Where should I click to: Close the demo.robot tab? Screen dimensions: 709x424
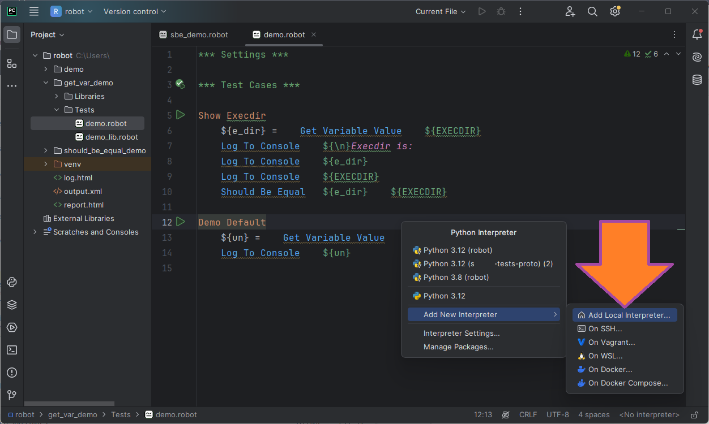pyautogui.click(x=314, y=34)
